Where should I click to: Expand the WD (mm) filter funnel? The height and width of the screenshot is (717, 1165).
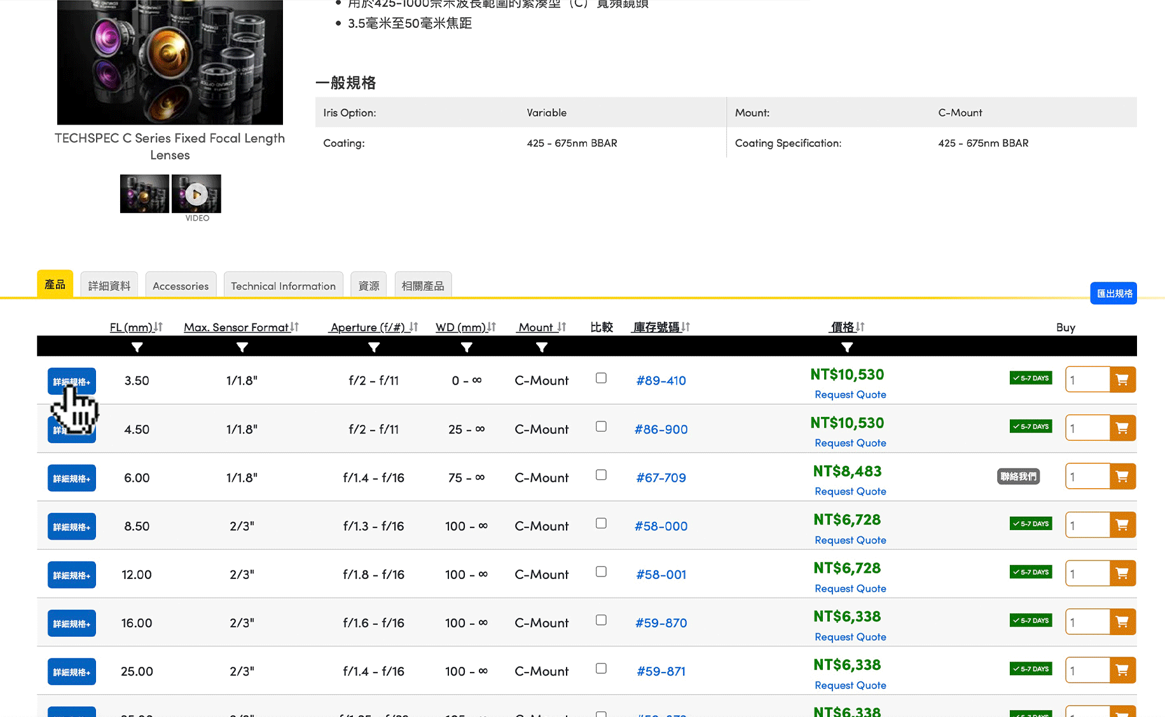point(466,347)
